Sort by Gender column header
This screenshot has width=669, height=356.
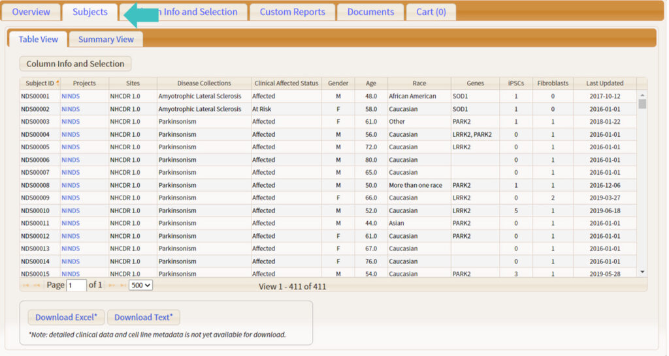pyautogui.click(x=338, y=83)
